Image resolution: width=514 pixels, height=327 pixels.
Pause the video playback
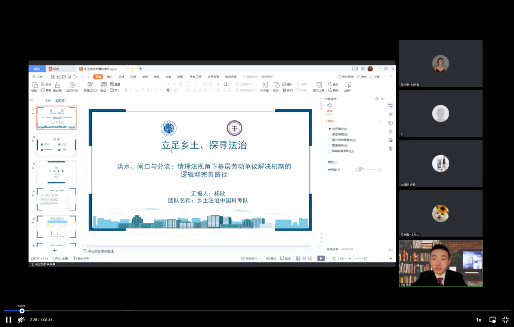coord(8,319)
